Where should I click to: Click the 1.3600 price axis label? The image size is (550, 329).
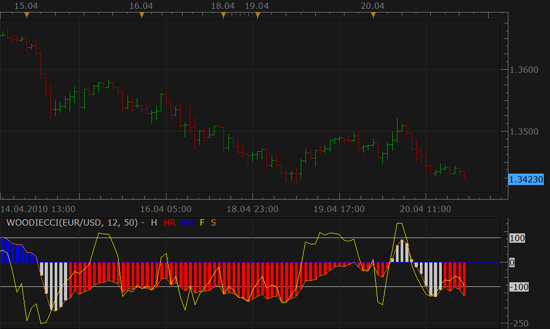point(523,70)
